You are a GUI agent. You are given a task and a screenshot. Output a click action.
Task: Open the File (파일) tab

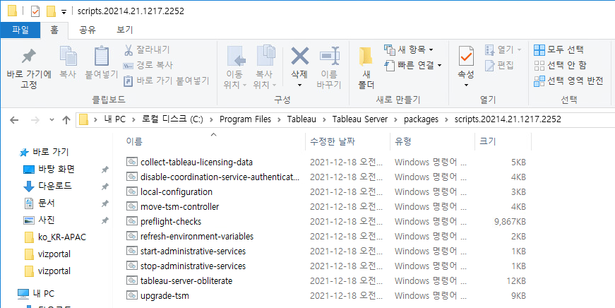(x=20, y=30)
